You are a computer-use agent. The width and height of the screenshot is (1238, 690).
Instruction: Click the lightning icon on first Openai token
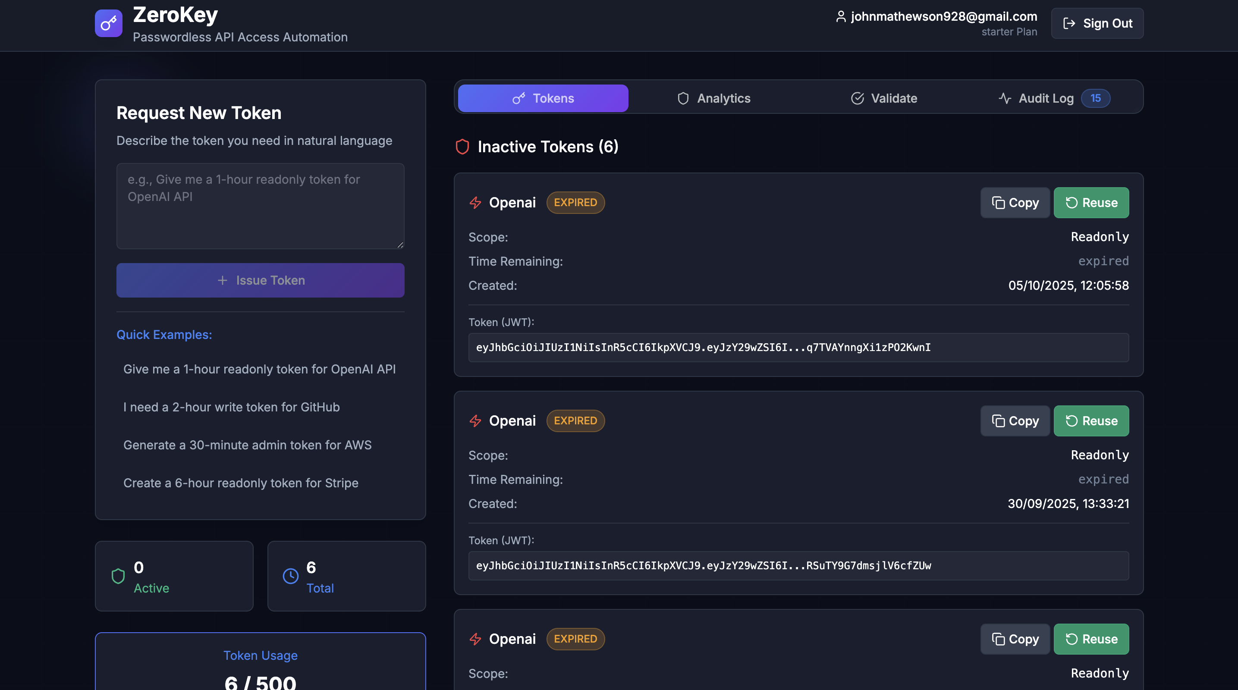(475, 202)
